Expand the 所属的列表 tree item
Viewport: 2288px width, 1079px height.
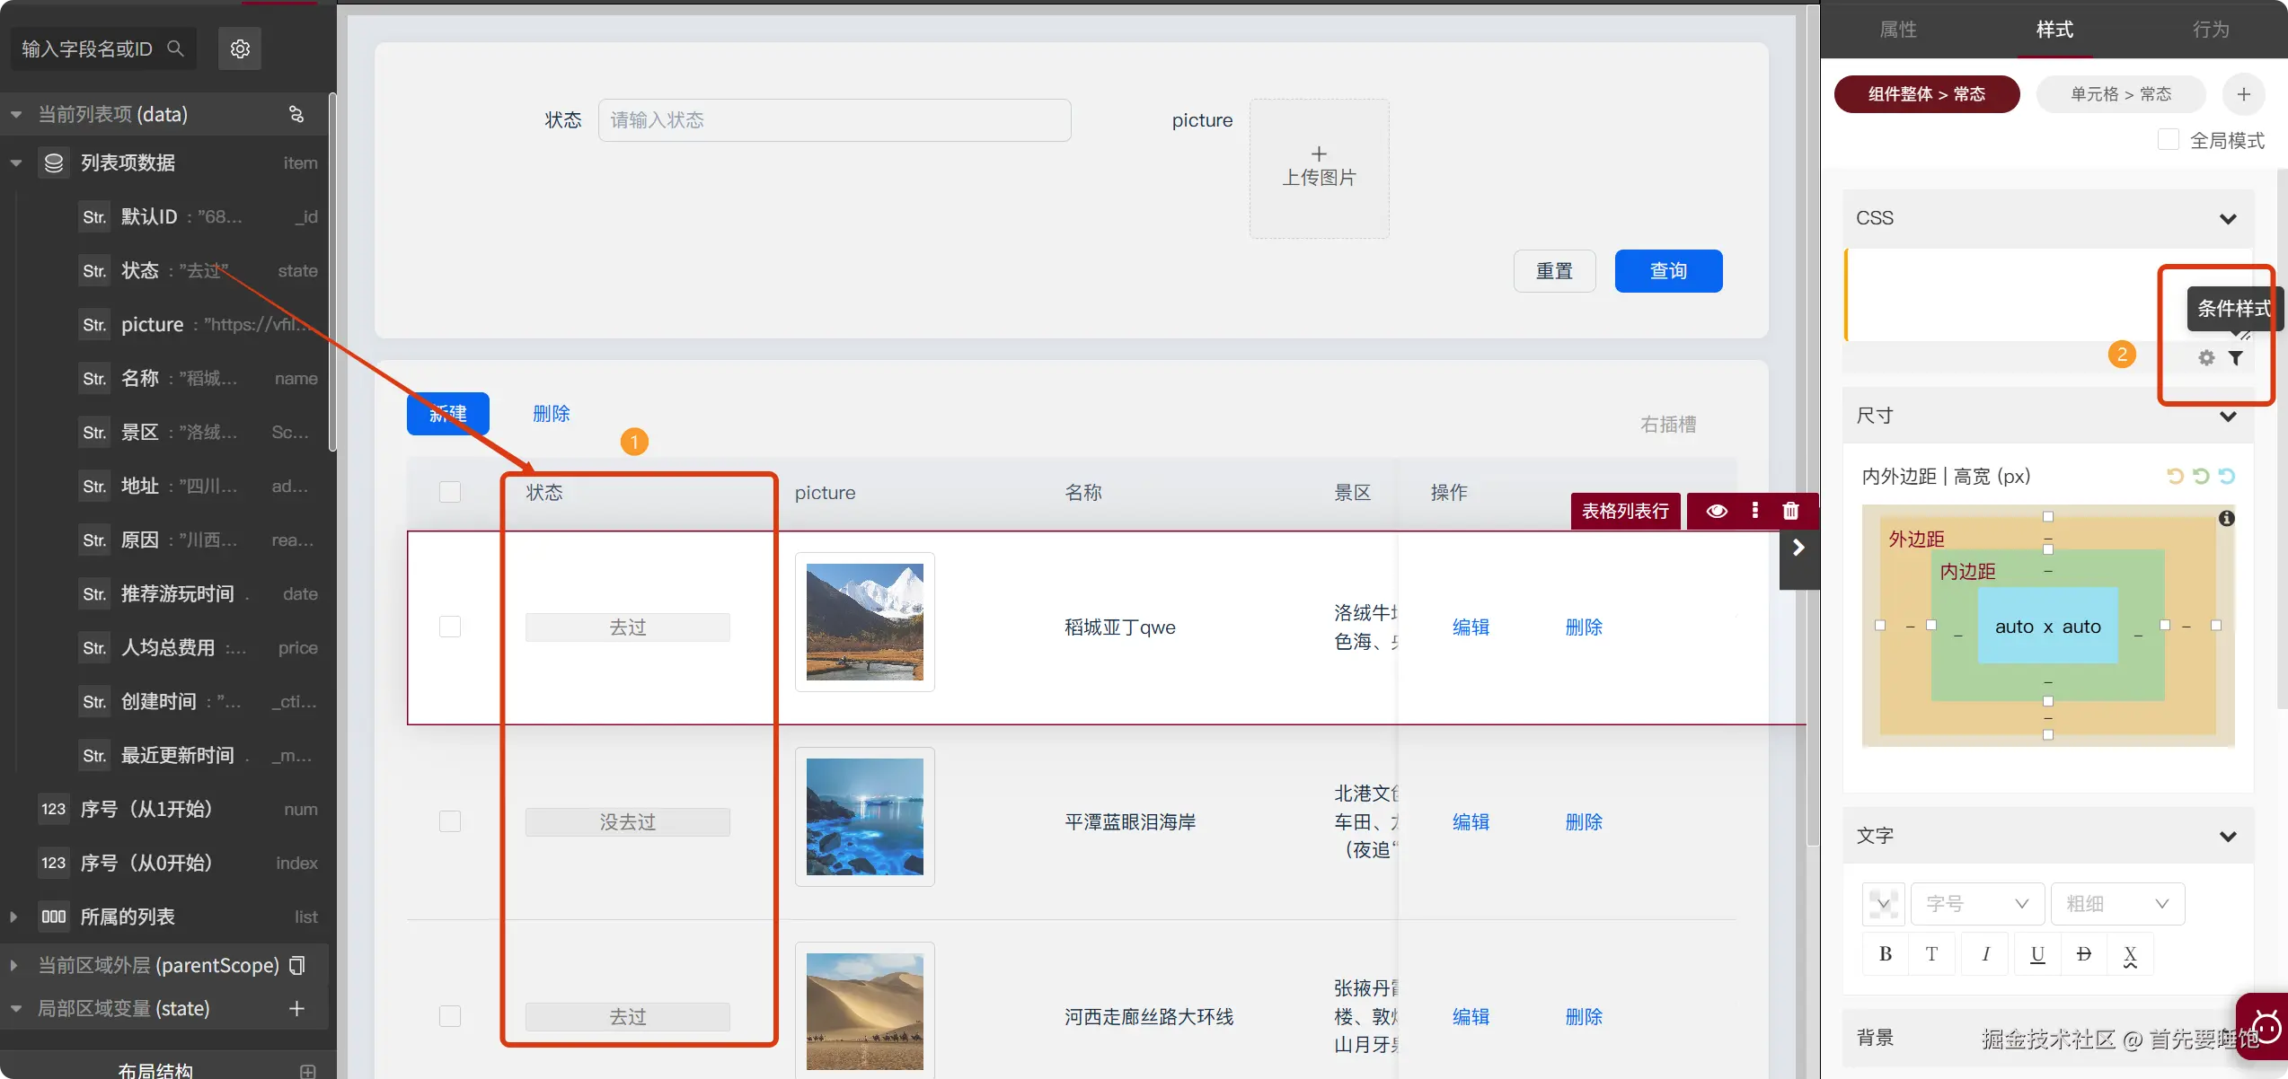pyautogui.click(x=13, y=917)
